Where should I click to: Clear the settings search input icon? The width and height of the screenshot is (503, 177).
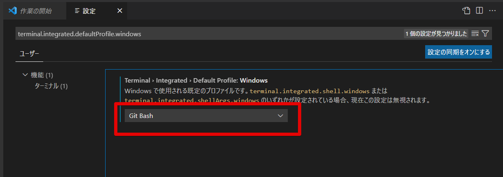coord(475,34)
